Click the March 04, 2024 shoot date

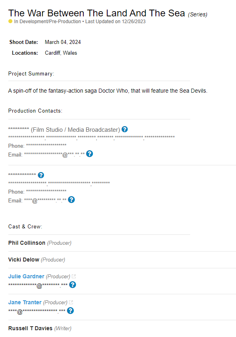[63, 42]
